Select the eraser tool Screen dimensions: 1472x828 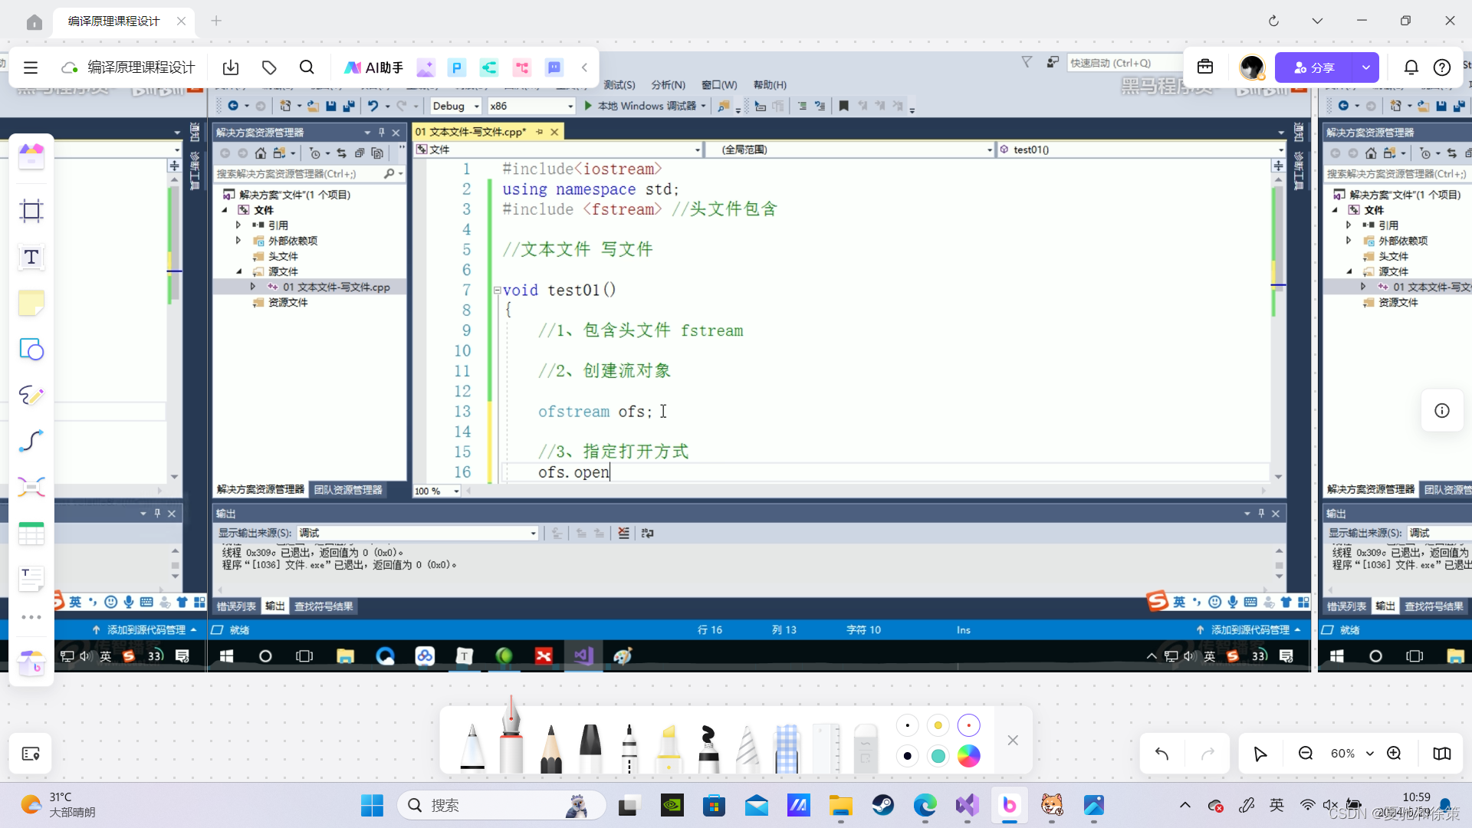865,747
